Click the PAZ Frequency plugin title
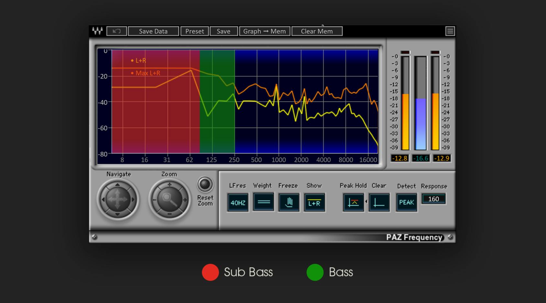The width and height of the screenshot is (546, 303). pyautogui.click(x=414, y=237)
